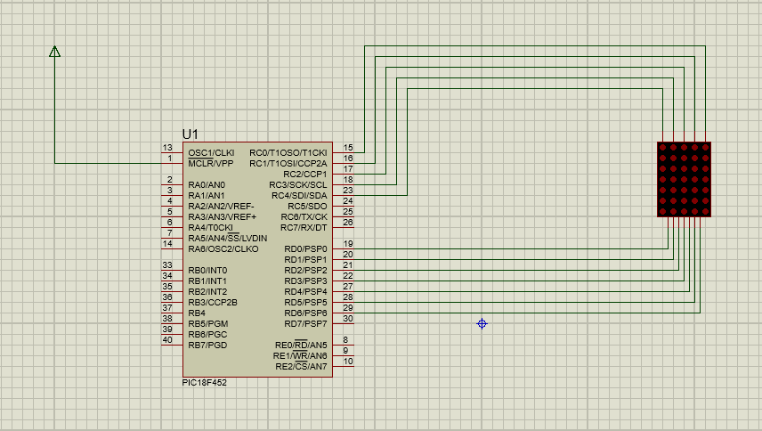Click the PIC18F452 part name label
This screenshot has height=431, width=762.
[x=204, y=382]
